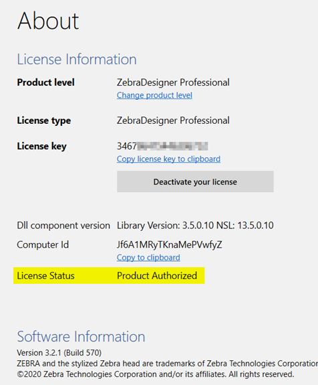The image size is (318, 385).
Task: Select the Version 3.2.1 build text
Action: [x=59, y=353]
